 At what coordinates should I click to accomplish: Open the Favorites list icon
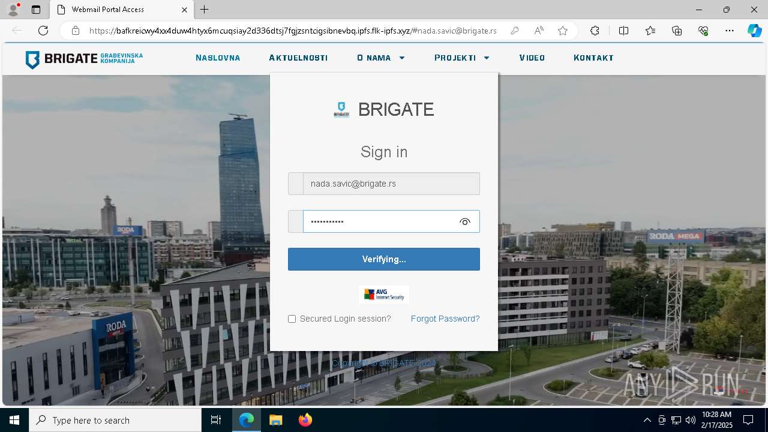(650, 31)
